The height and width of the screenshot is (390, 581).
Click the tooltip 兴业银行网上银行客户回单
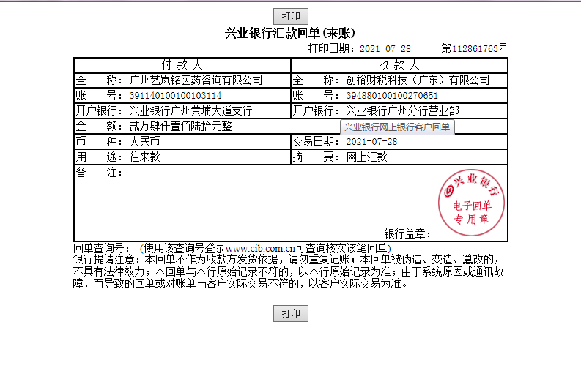point(397,127)
